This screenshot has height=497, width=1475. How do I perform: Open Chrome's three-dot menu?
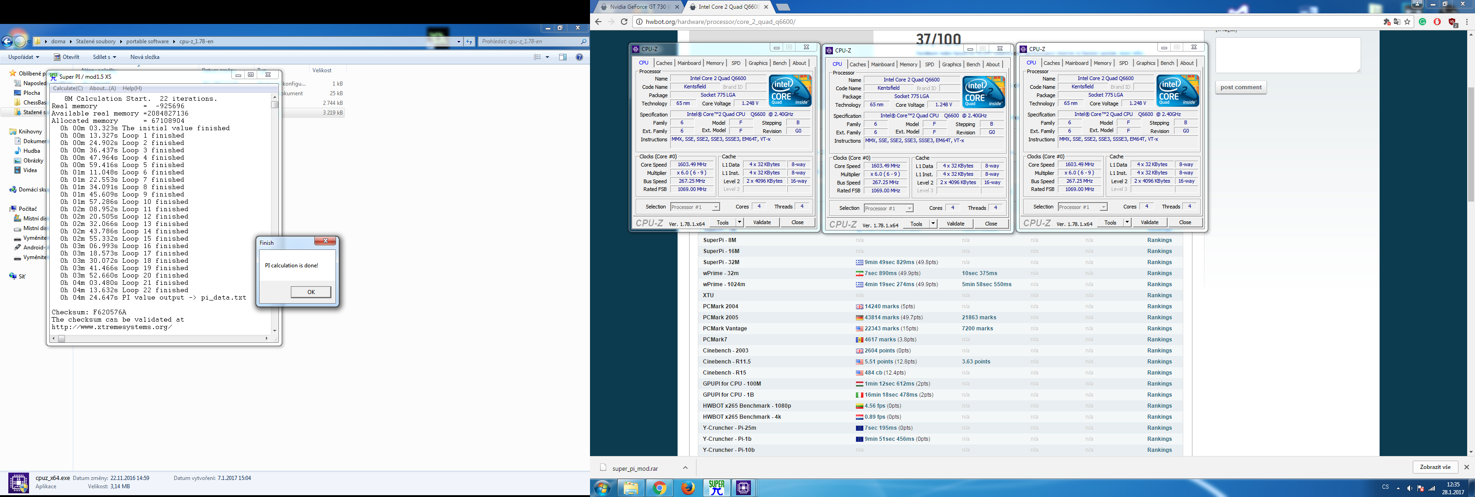point(1467,22)
